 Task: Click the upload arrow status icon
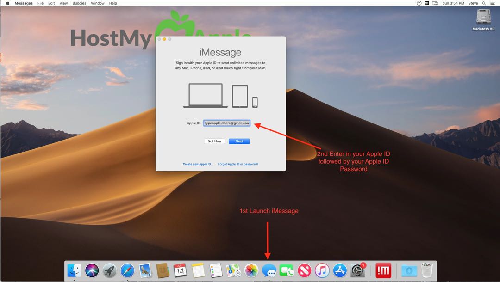(x=419, y=3)
